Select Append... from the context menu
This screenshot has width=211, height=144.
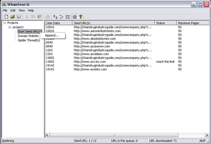click(x=52, y=35)
